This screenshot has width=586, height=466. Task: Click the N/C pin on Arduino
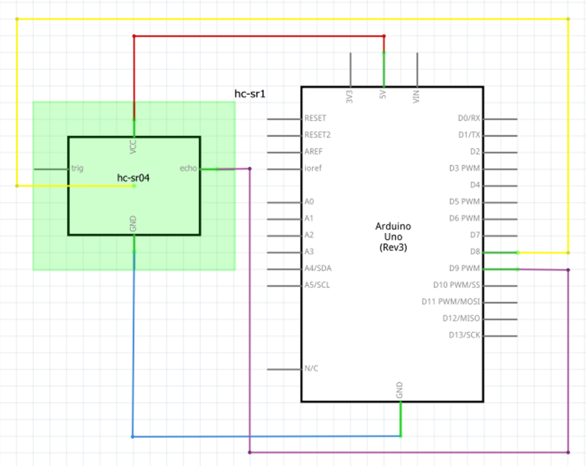tap(284, 370)
